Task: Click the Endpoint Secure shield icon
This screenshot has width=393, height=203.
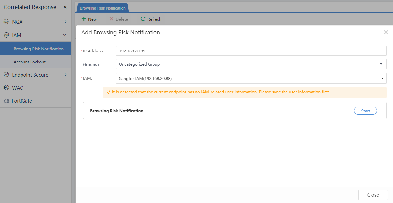Action: click(6, 75)
